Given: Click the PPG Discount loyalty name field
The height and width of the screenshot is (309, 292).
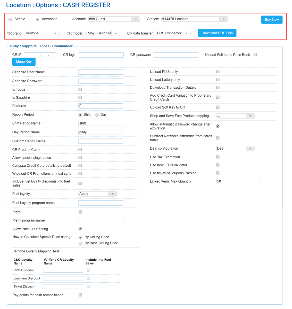Looking at the screenshot, I should pyautogui.click(x=63, y=270).
